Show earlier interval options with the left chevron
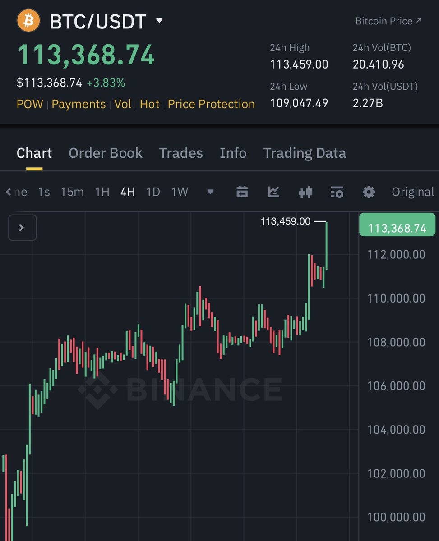 pos(8,192)
